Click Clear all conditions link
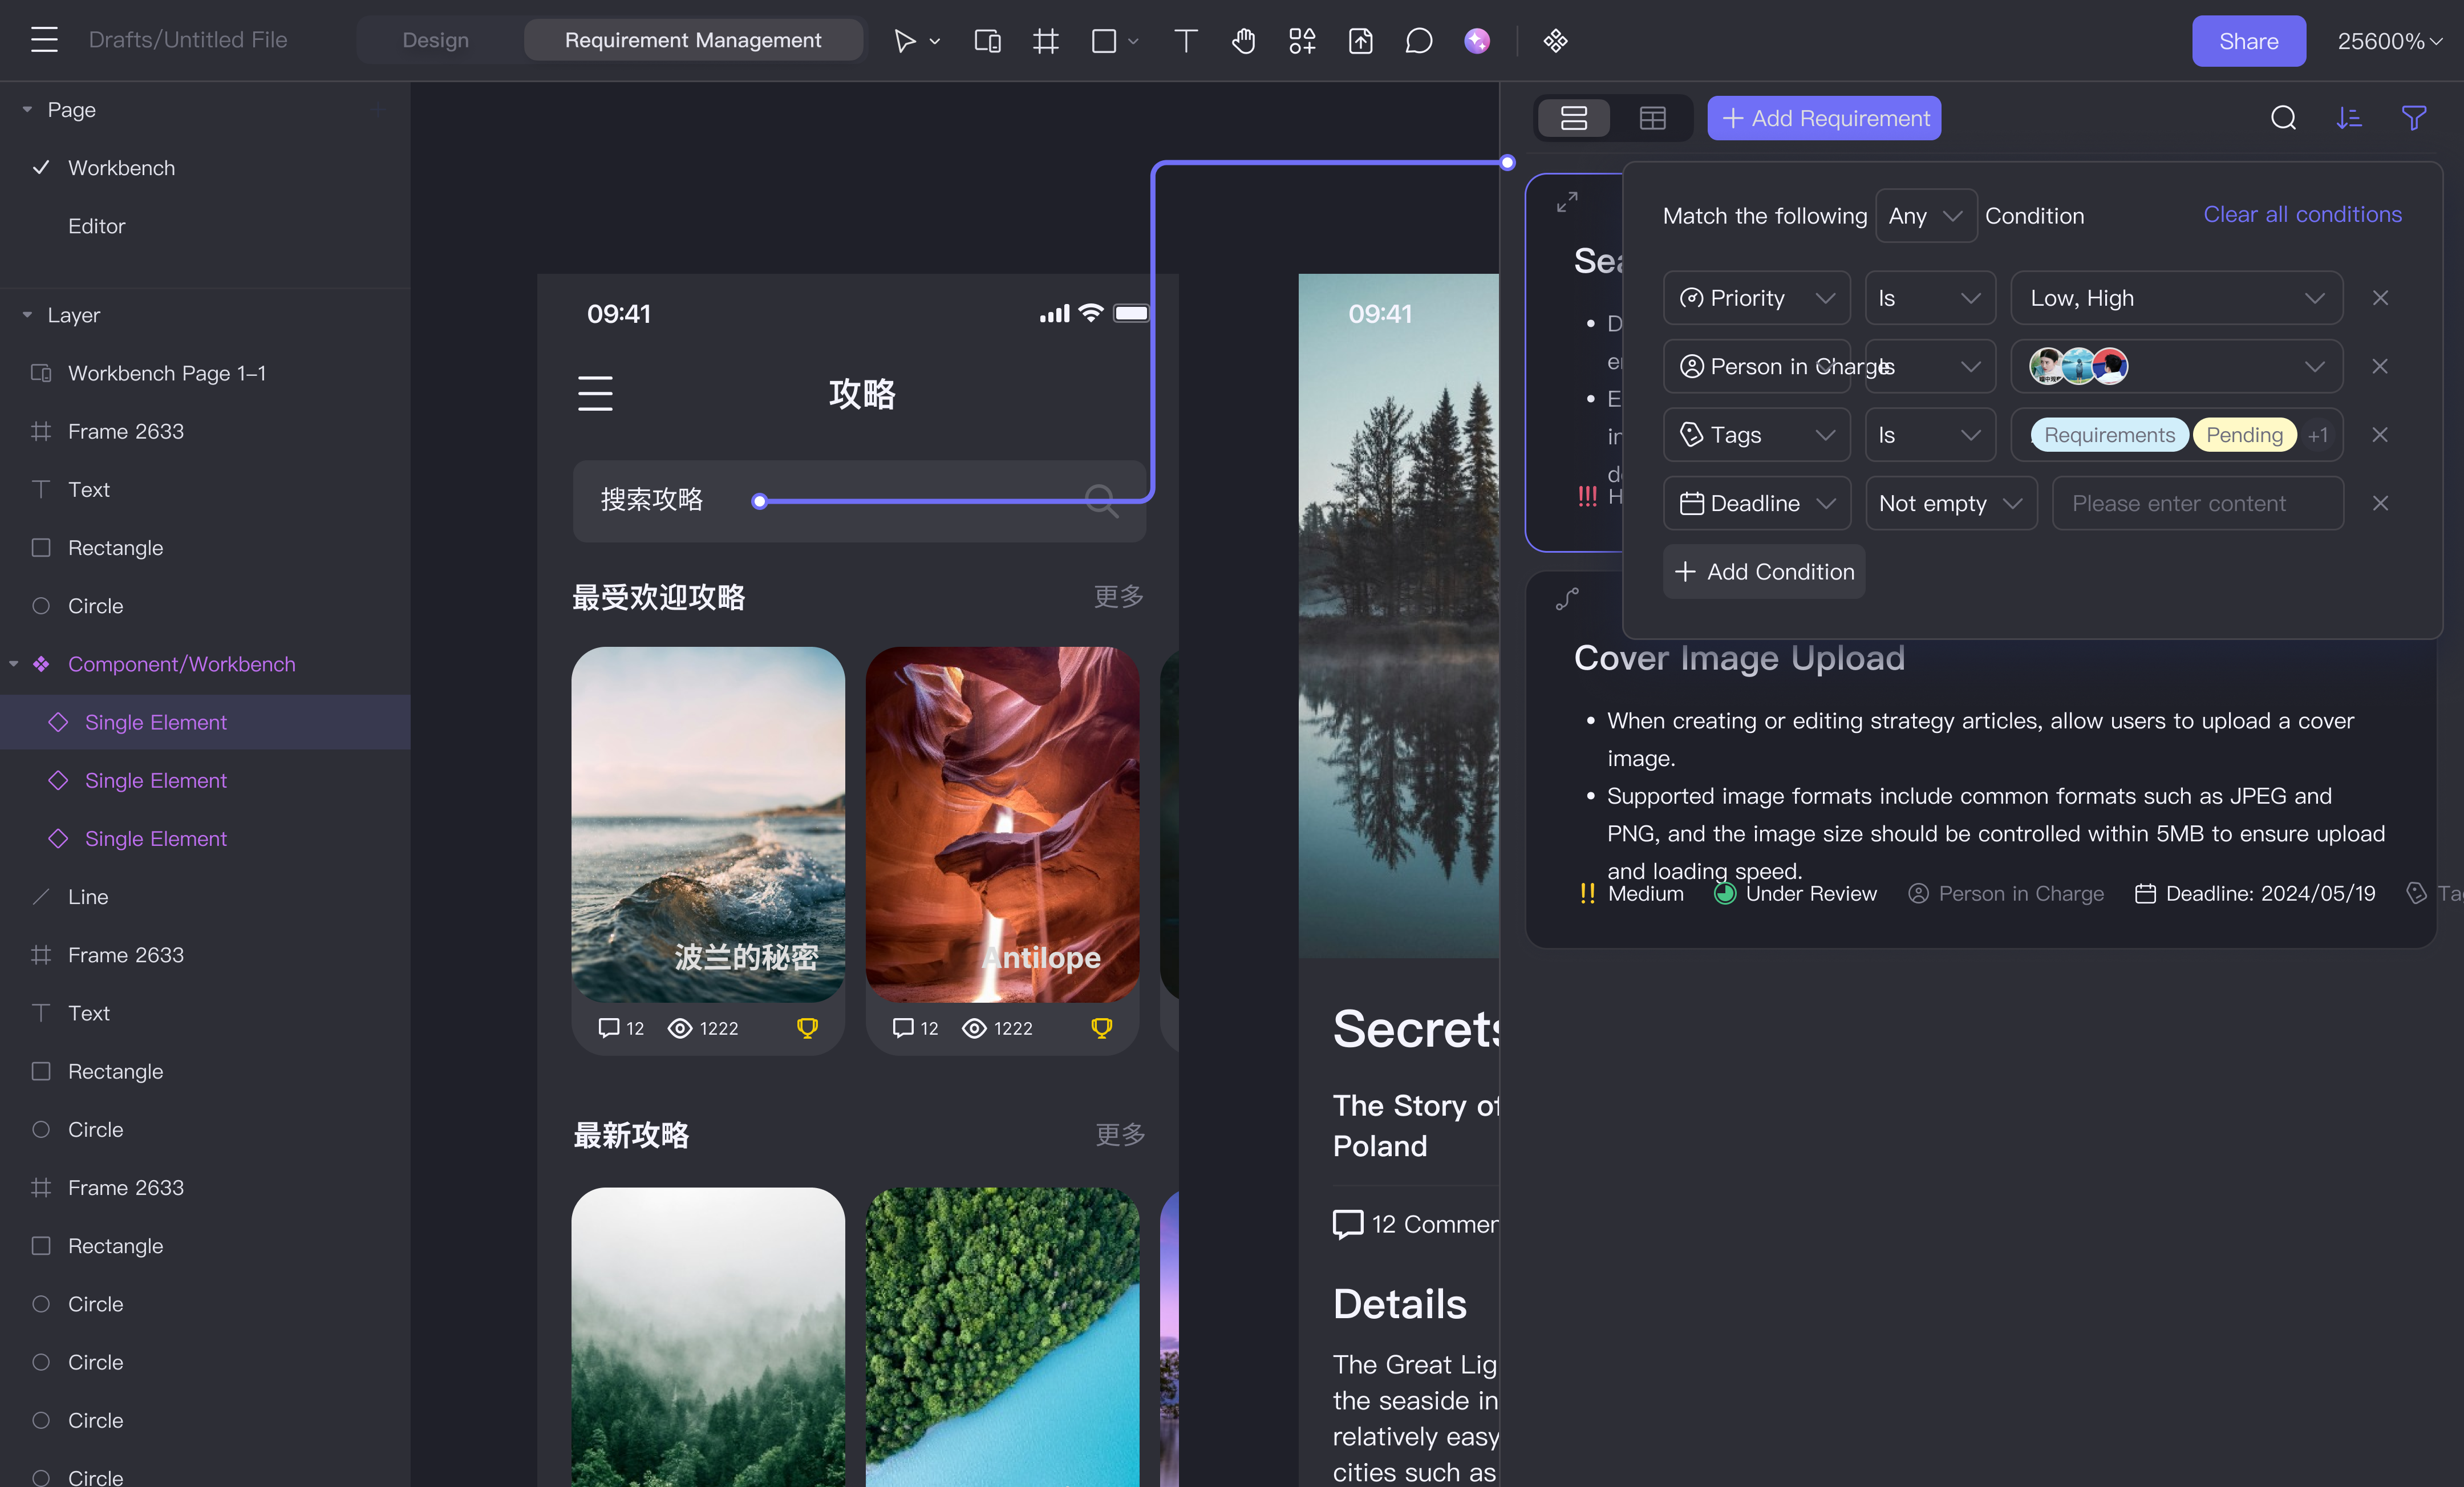This screenshot has width=2464, height=1487. [2302, 214]
